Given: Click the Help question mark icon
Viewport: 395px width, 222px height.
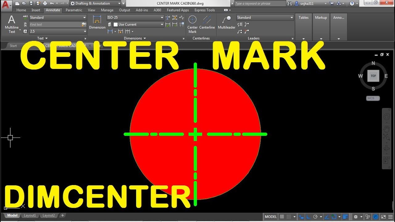Looking at the screenshot, I should point(352,3).
